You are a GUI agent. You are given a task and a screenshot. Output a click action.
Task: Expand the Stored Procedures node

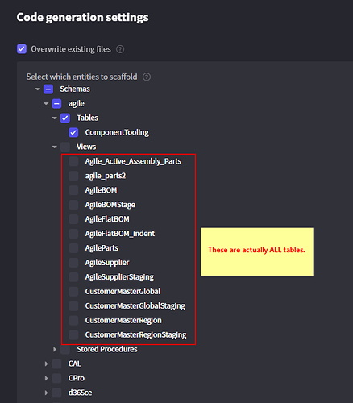coord(55,349)
